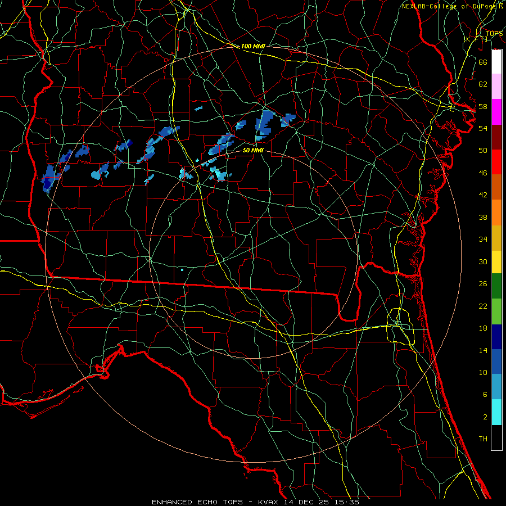The image size is (506, 506).
Task: Click the light blue legend color band
Action: (x=496, y=387)
